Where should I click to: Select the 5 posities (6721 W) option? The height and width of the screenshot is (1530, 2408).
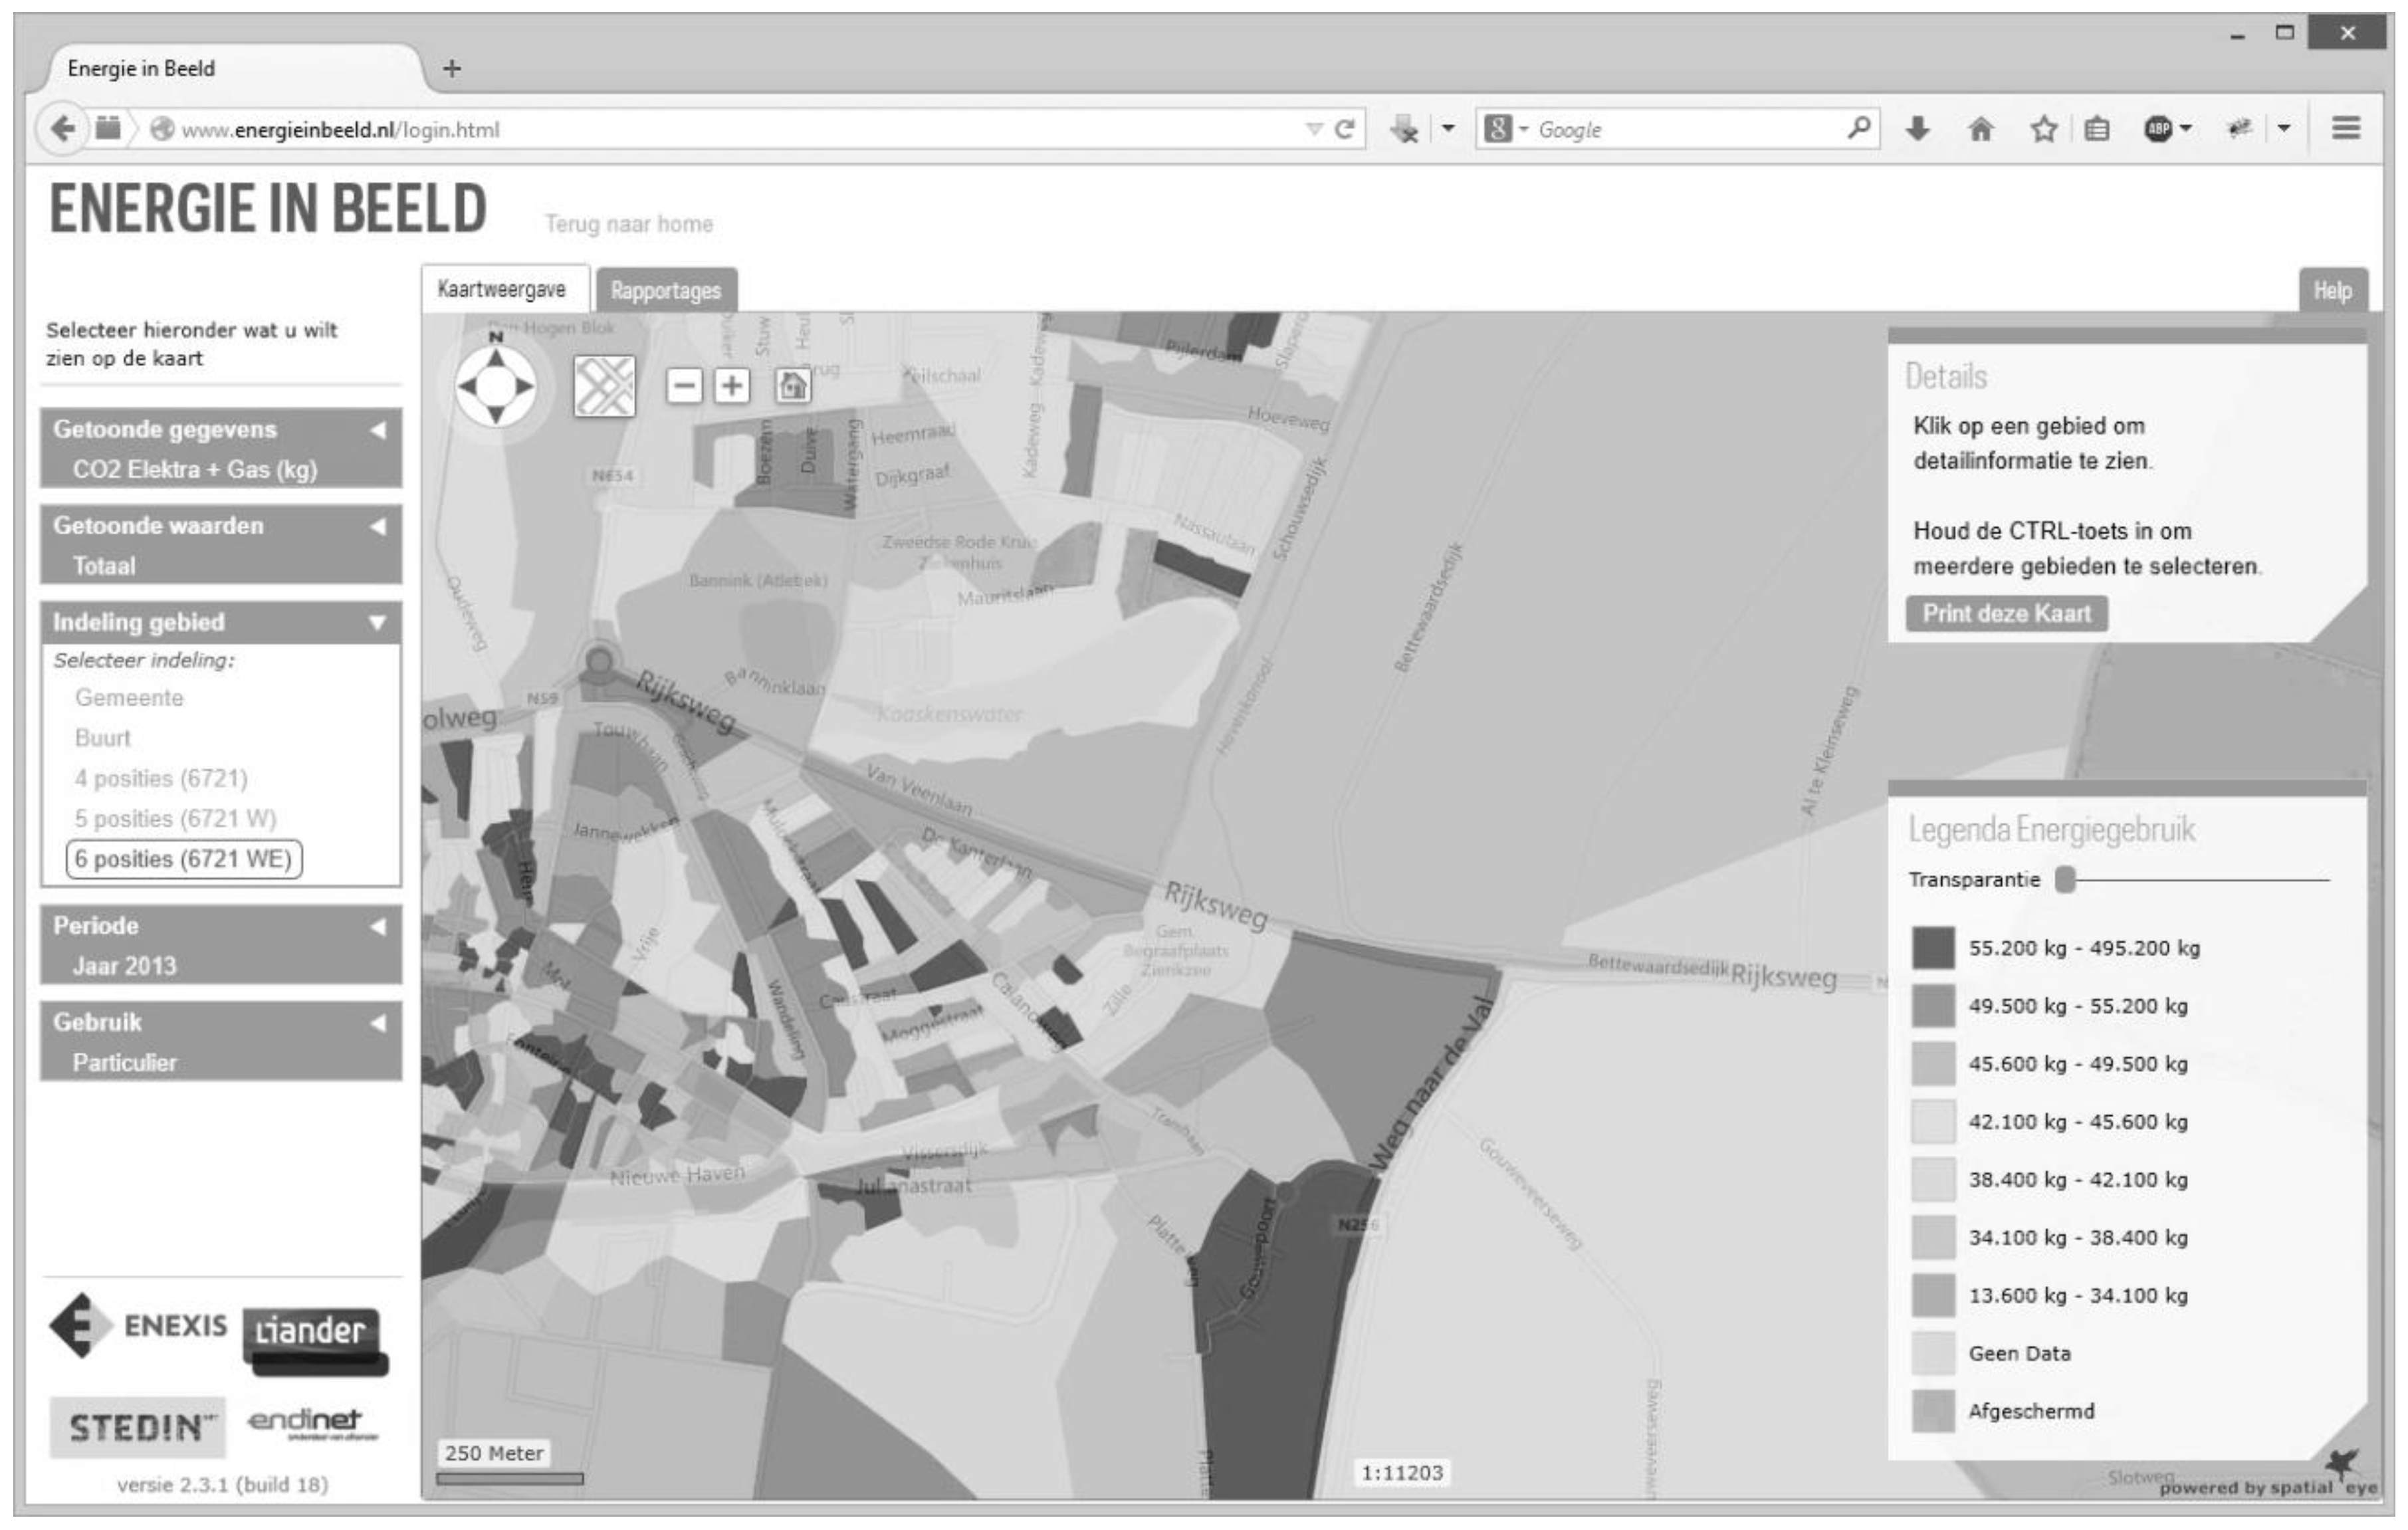(x=175, y=819)
